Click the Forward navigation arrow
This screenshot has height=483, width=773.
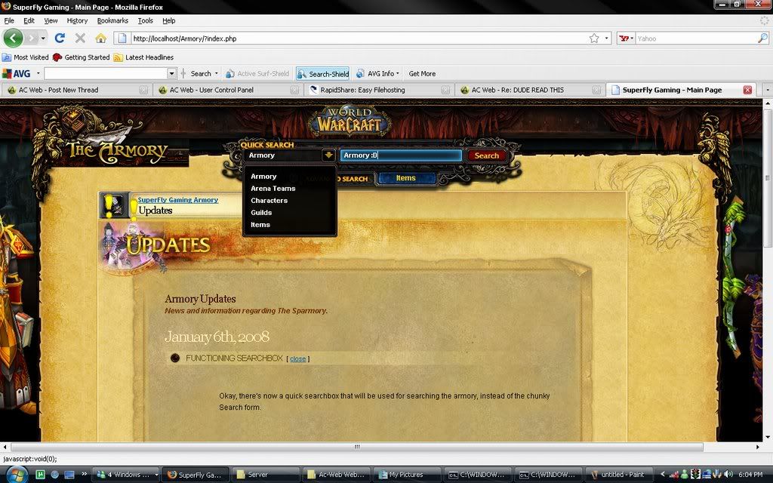(31, 38)
